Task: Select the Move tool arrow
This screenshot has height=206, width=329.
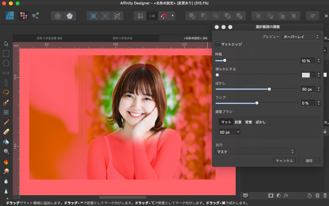Action: pyautogui.click(x=6, y=43)
